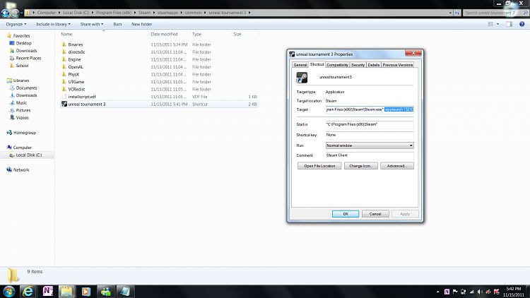
Task: Select the PhysX folder icon
Action: tap(64, 74)
